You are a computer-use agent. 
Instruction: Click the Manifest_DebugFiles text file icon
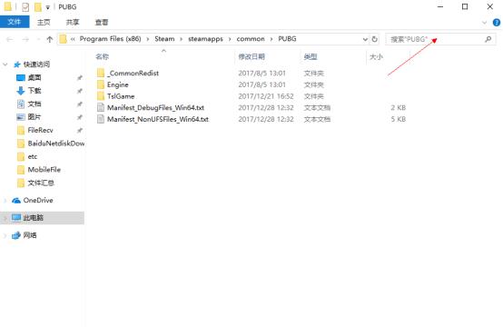(101, 108)
